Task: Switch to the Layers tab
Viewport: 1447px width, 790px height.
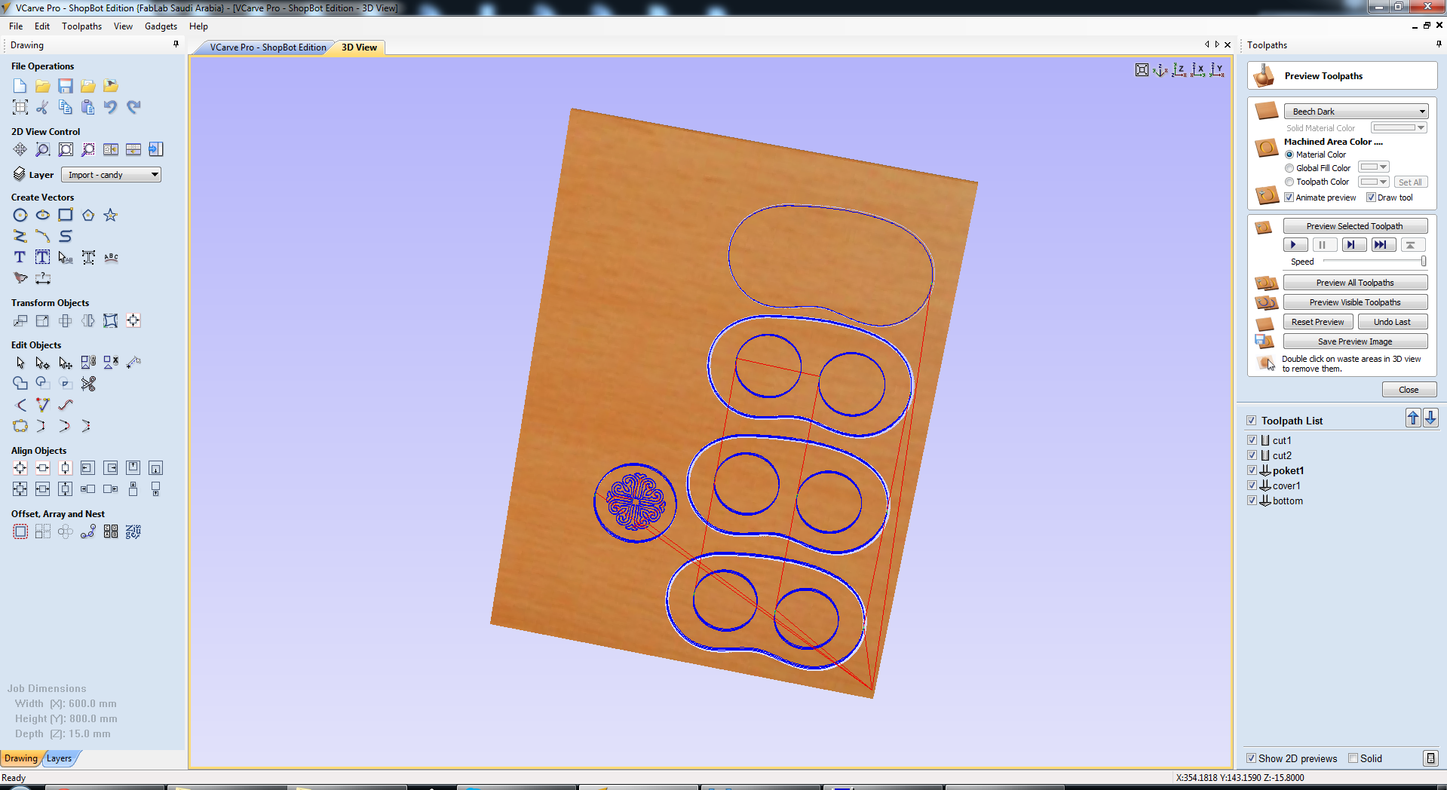Action: coord(59,758)
